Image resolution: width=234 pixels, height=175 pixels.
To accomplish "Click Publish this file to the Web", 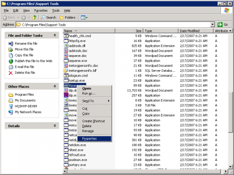I will point(34,61).
